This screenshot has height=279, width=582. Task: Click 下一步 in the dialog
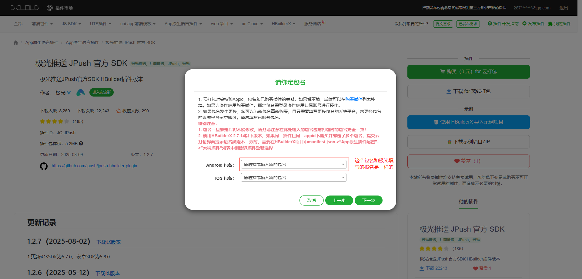368,200
